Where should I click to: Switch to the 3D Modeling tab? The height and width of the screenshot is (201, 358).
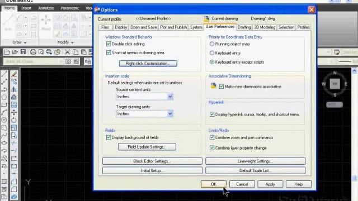[x=265, y=27]
